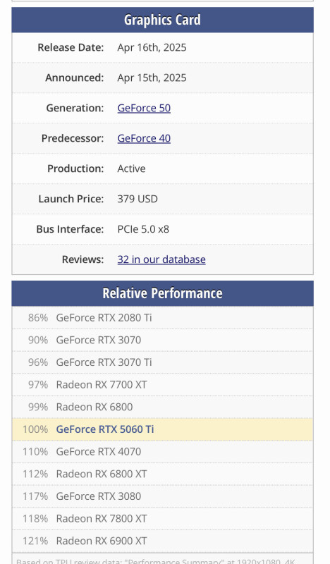Click the Launch Price label

point(71,199)
